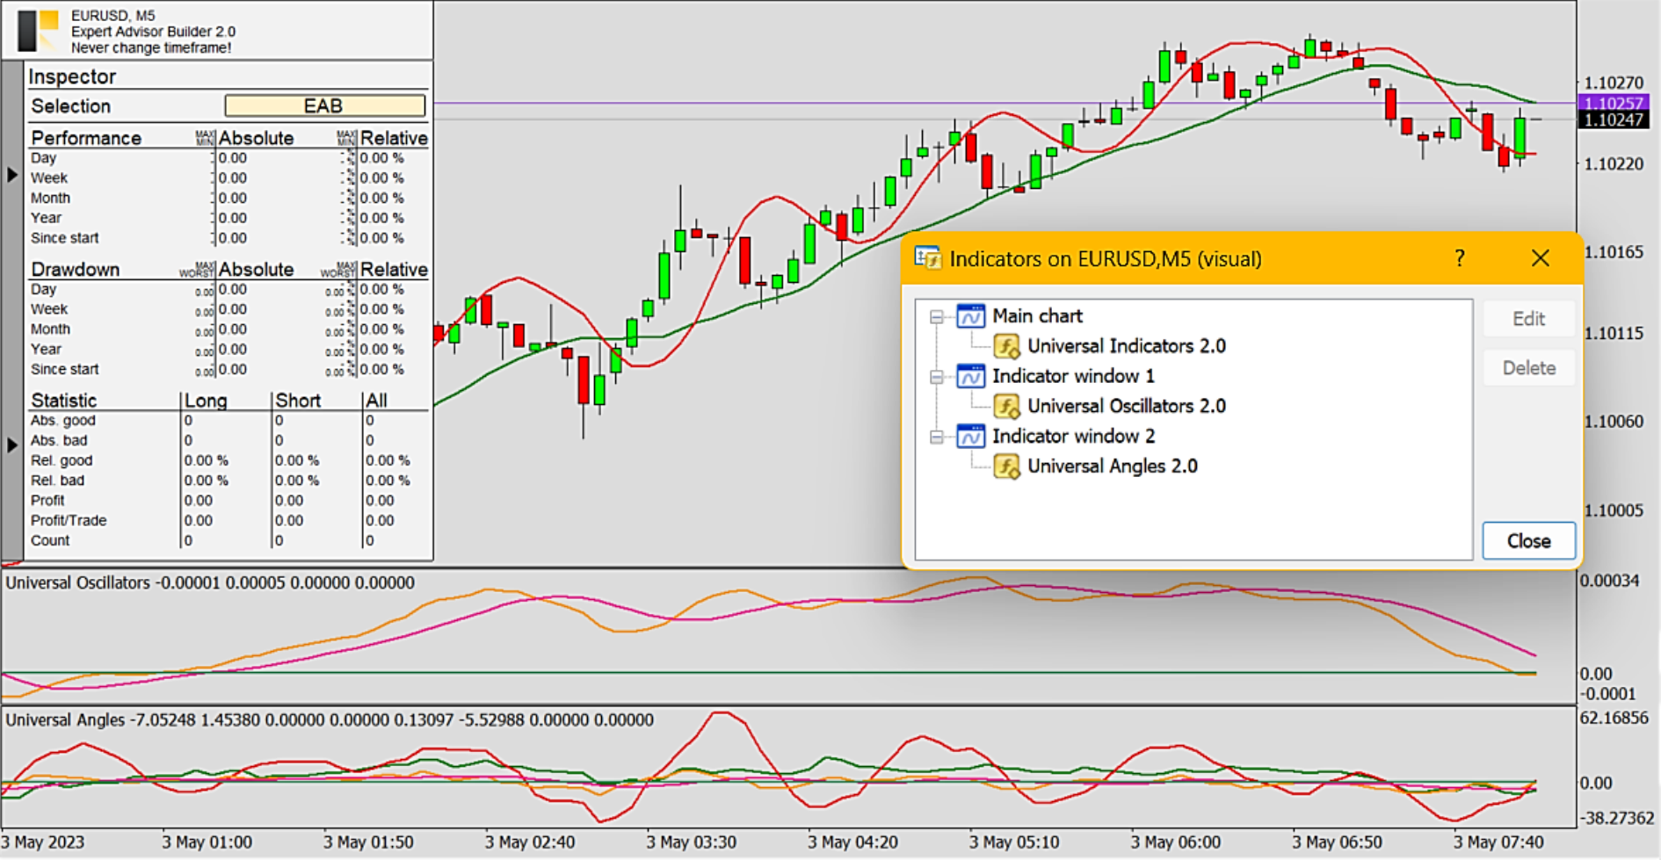
Task: Click the Indicators dialog title bar icon
Action: click(x=927, y=258)
